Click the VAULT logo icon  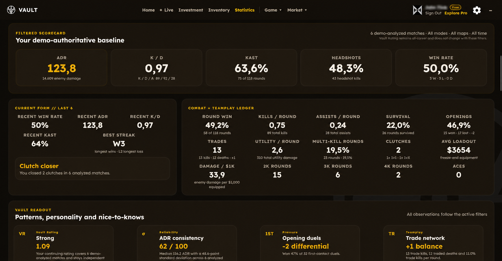pos(11,10)
